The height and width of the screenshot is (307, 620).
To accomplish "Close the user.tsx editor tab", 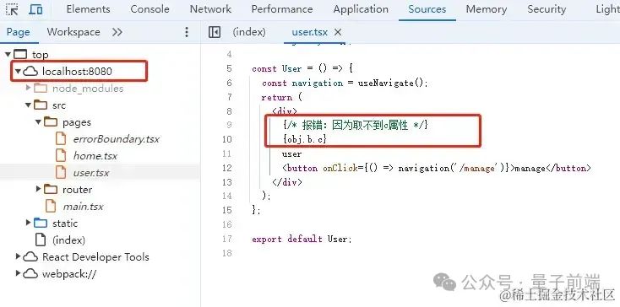I will (338, 32).
